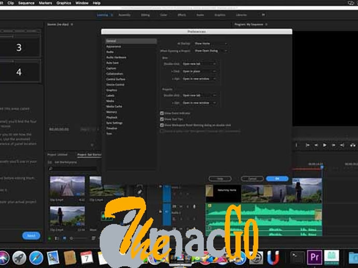The height and width of the screenshot is (268, 358).
Task: Adjust thumbnail zoom slider in Project panel
Action: tap(79, 239)
